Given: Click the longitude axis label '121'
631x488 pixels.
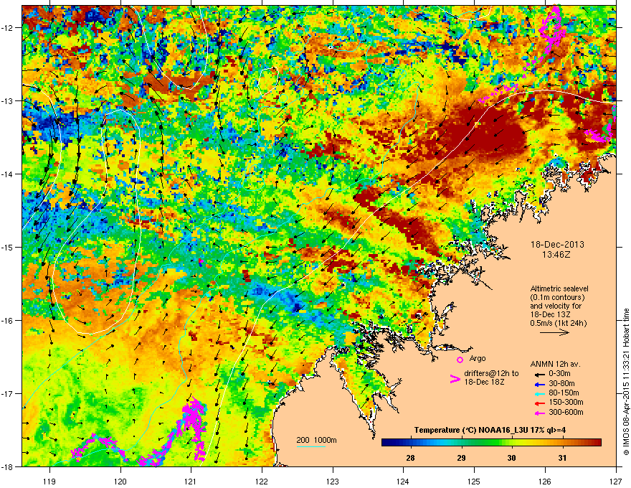Looking at the screenshot, I should coord(191,481).
